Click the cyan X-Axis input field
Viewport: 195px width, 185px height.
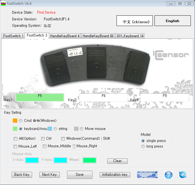tap(32, 160)
